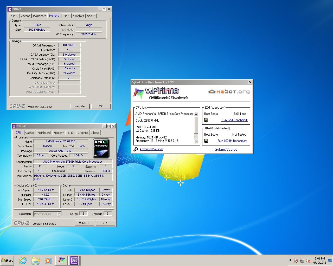Switch to CPU tab in Memory window

(x=14, y=16)
